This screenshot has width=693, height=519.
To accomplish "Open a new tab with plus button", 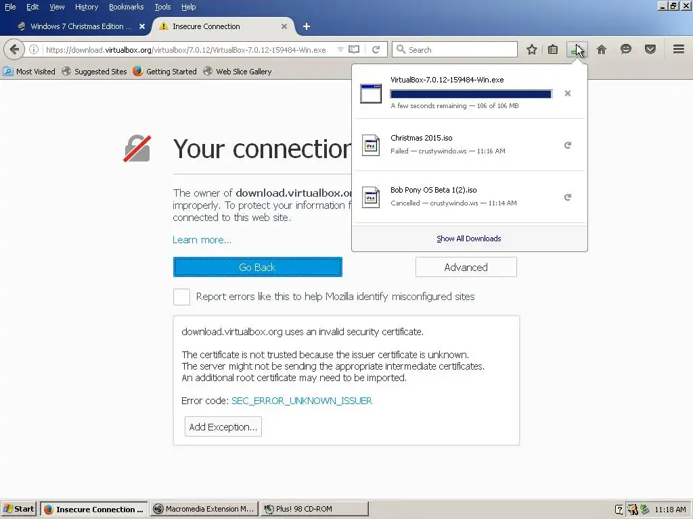I will click(x=307, y=26).
